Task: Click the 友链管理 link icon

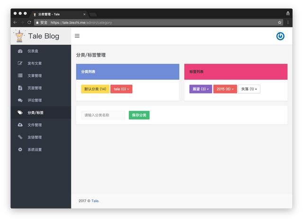Action: (x=20, y=137)
